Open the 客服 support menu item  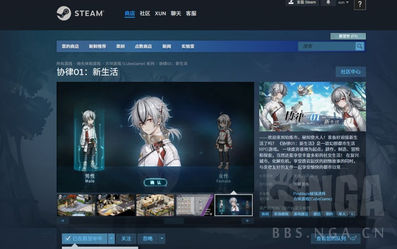tap(191, 14)
